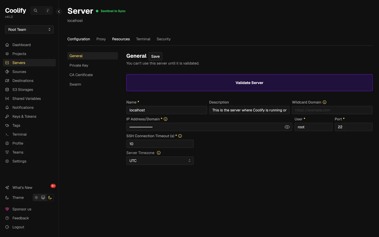This screenshot has width=379, height=237.
Task: Click the Description input field
Action: (250, 110)
